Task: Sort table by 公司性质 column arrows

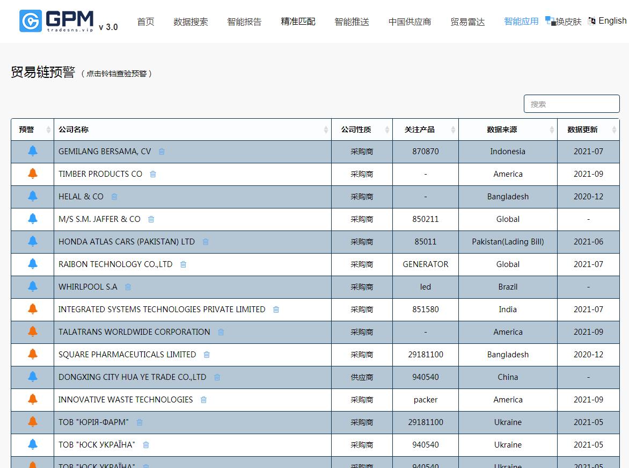Action: 387,129
